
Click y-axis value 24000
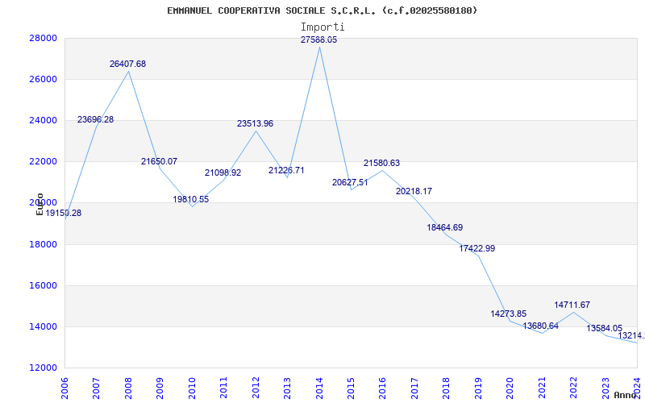pyautogui.click(x=43, y=120)
